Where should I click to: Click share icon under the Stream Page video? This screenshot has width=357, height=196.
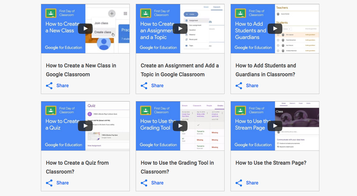[239, 183]
